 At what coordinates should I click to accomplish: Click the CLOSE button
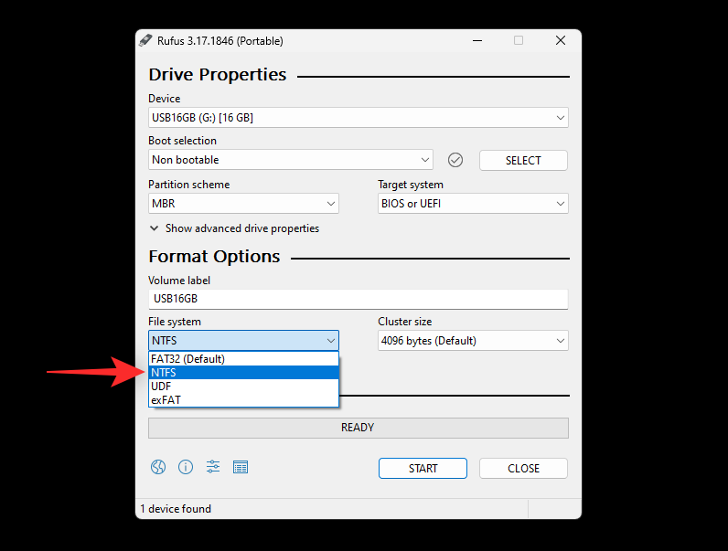point(523,469)
